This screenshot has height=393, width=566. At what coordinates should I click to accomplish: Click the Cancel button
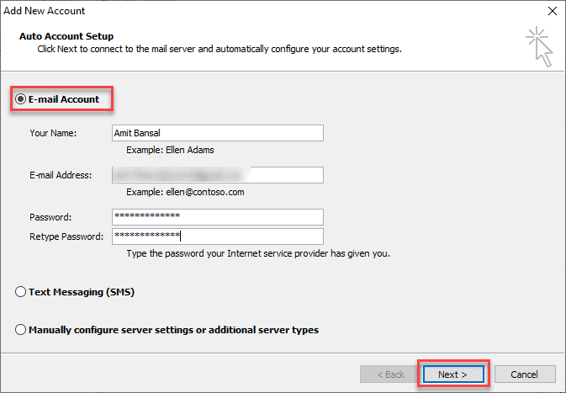(x=525, y=374)
